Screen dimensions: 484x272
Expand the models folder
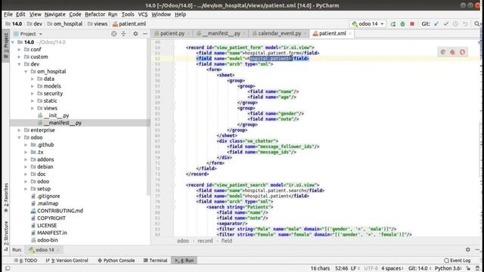[x=33, y=86]
